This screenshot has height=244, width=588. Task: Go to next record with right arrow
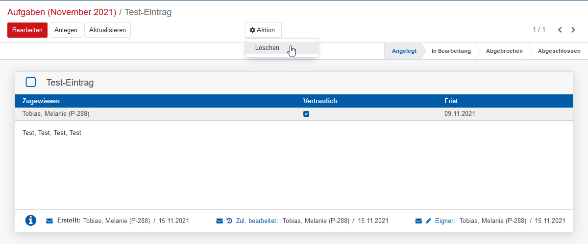(573, 30)
